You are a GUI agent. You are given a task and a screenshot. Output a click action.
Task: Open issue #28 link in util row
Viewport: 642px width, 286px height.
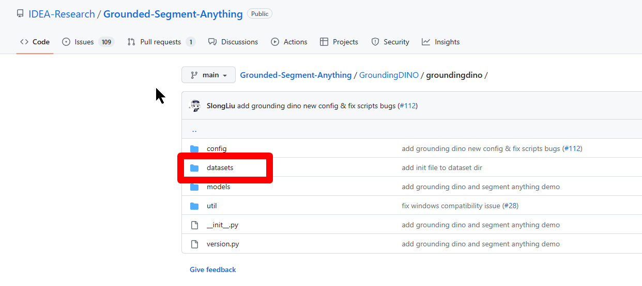[x=511, y=206]
